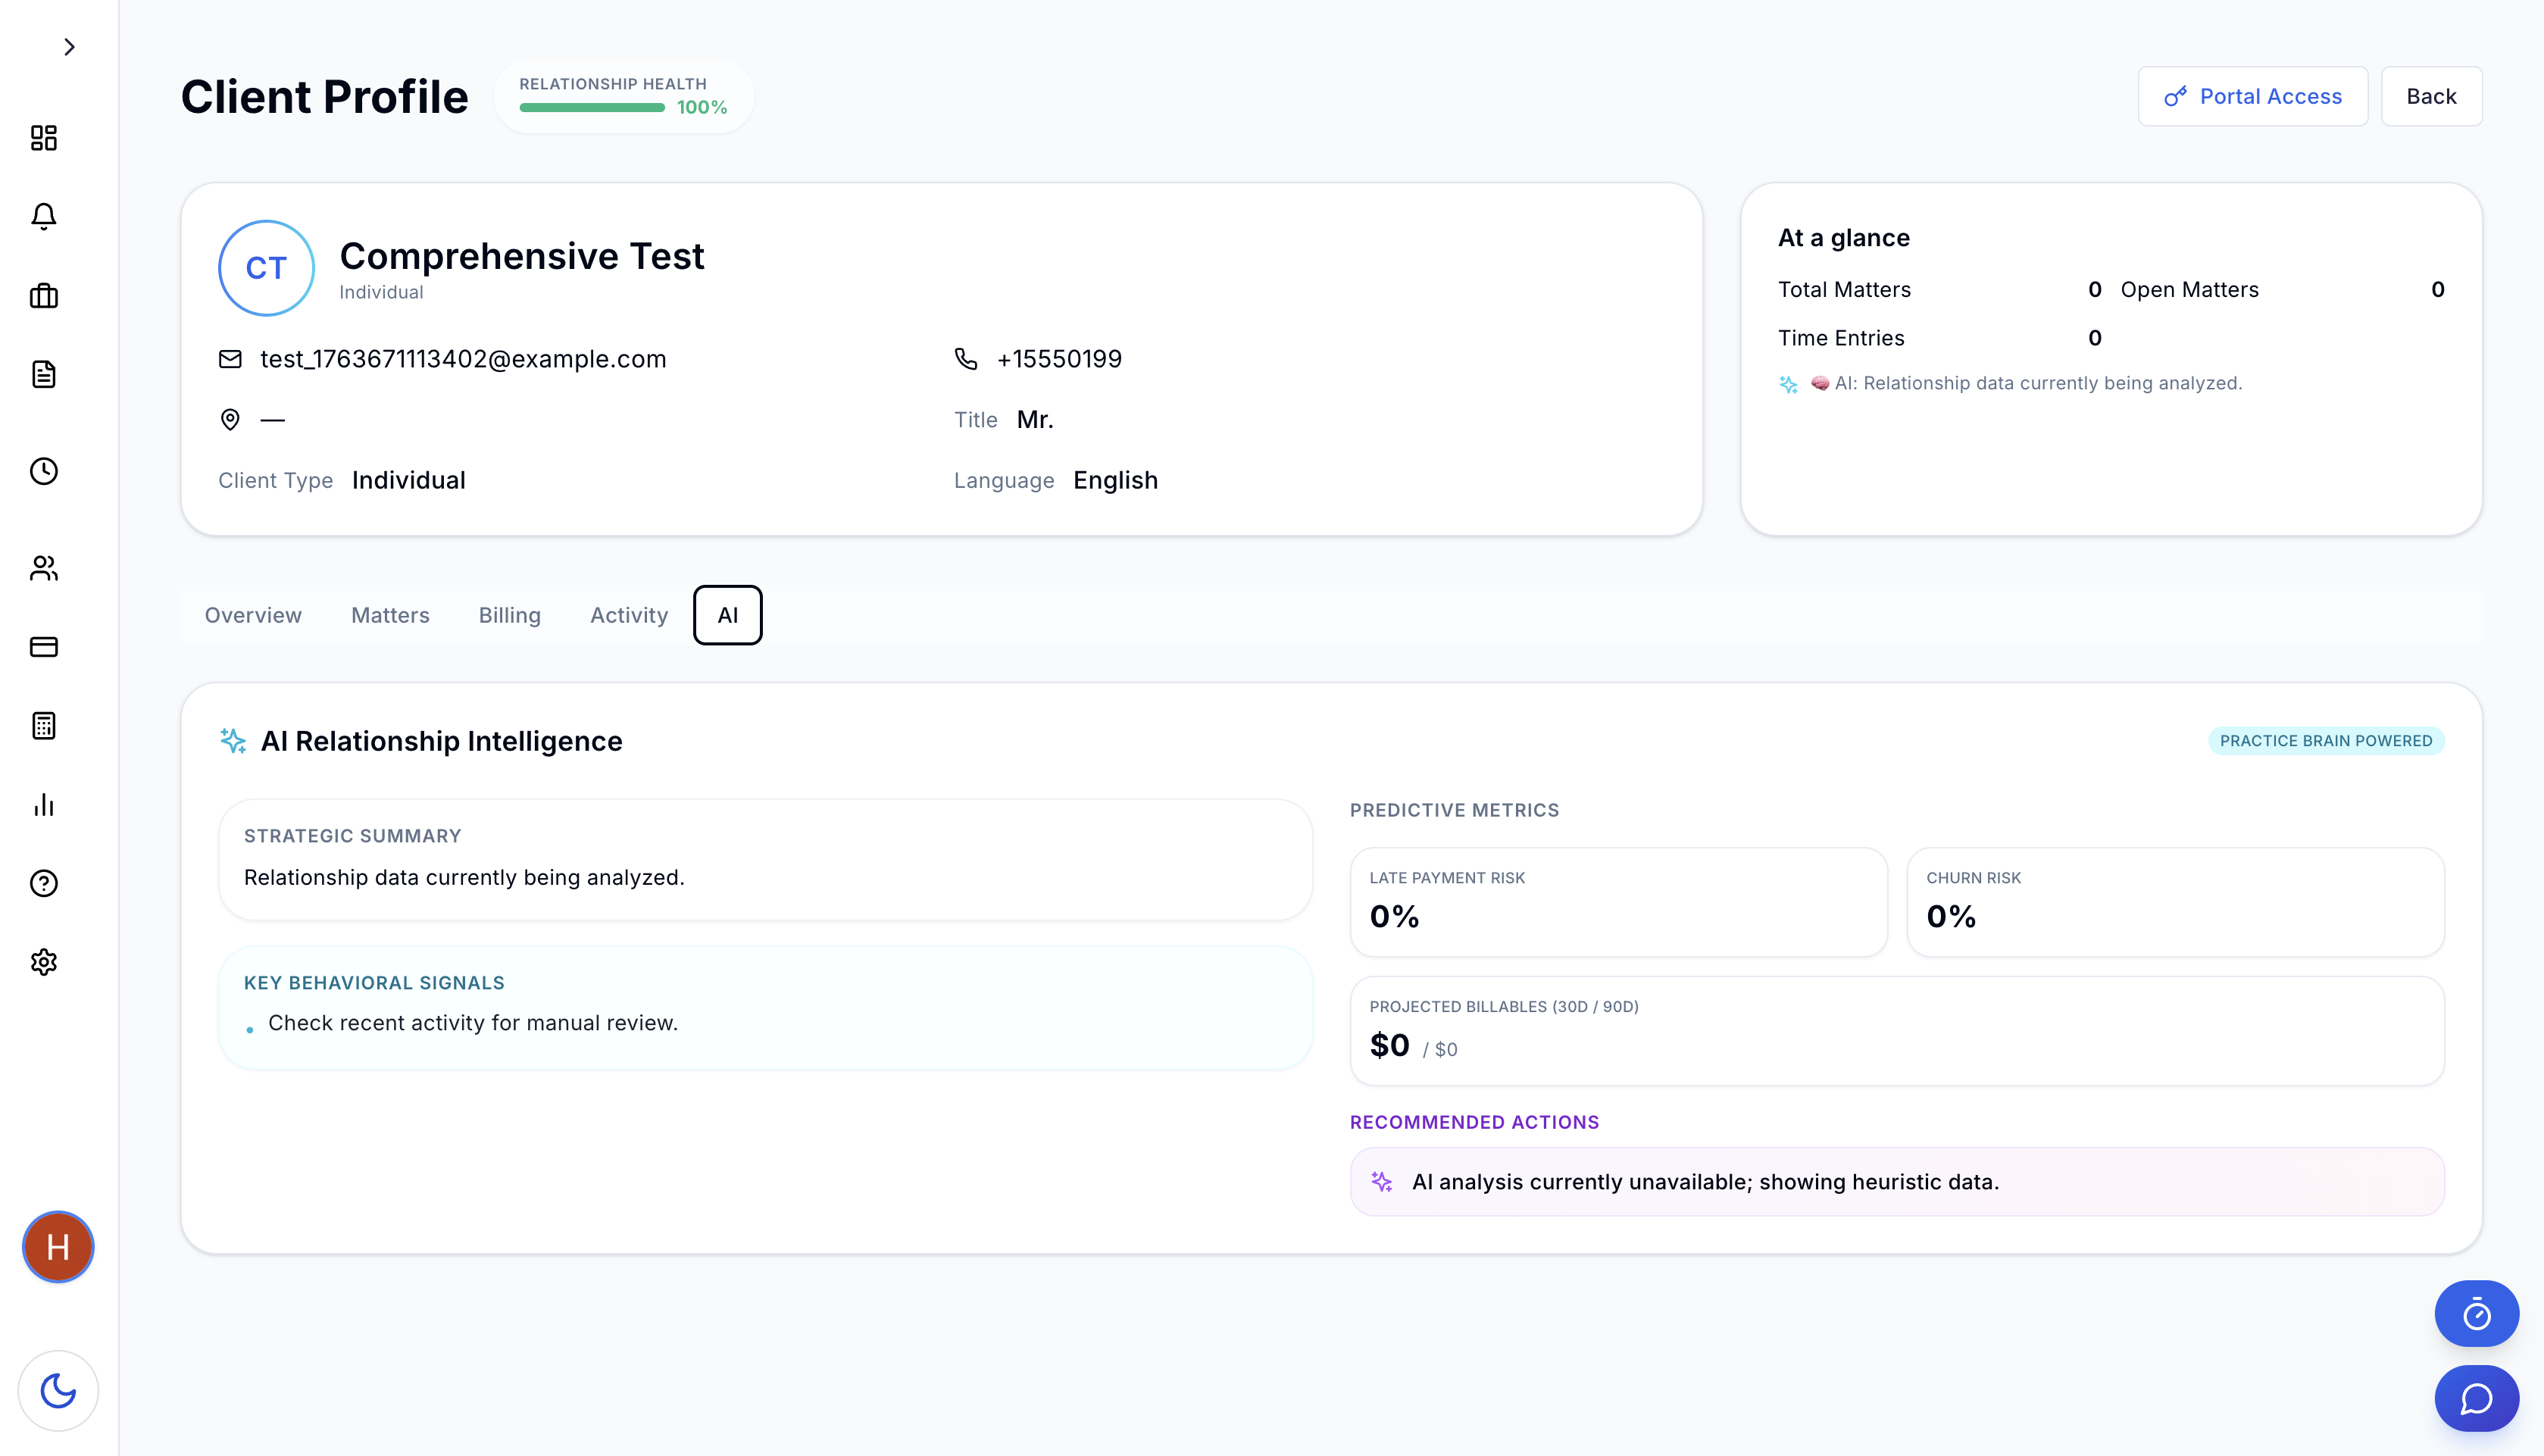2544x1456 pixels.
Task: Click the Client Profile page heading
Action: point(324,97)
